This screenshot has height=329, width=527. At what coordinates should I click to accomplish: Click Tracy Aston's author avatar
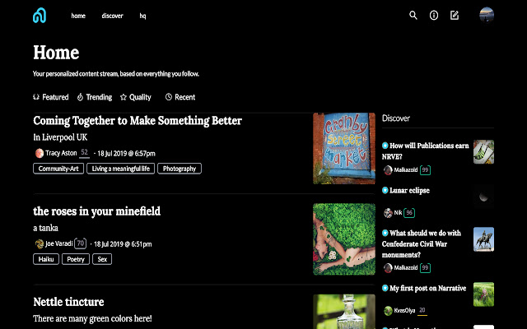point(40,153)
